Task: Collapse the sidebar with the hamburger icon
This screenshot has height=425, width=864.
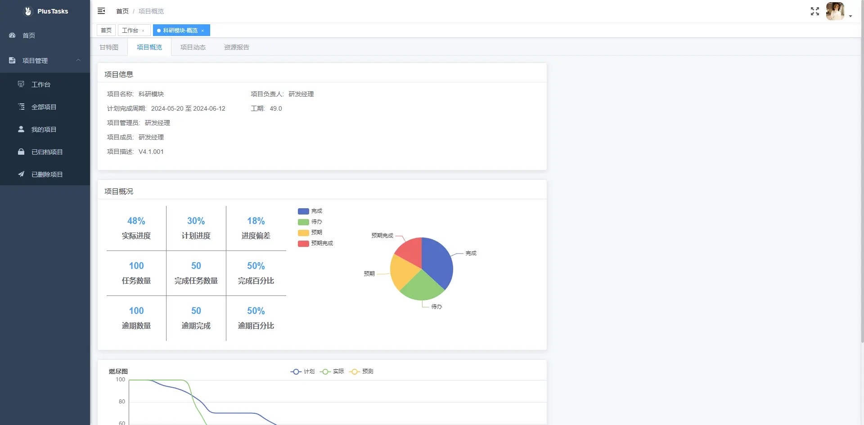Action: [x=101, y=11]
